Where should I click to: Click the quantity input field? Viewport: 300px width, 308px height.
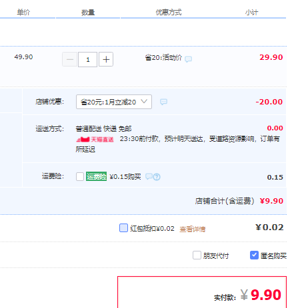[x=88, y=59]
